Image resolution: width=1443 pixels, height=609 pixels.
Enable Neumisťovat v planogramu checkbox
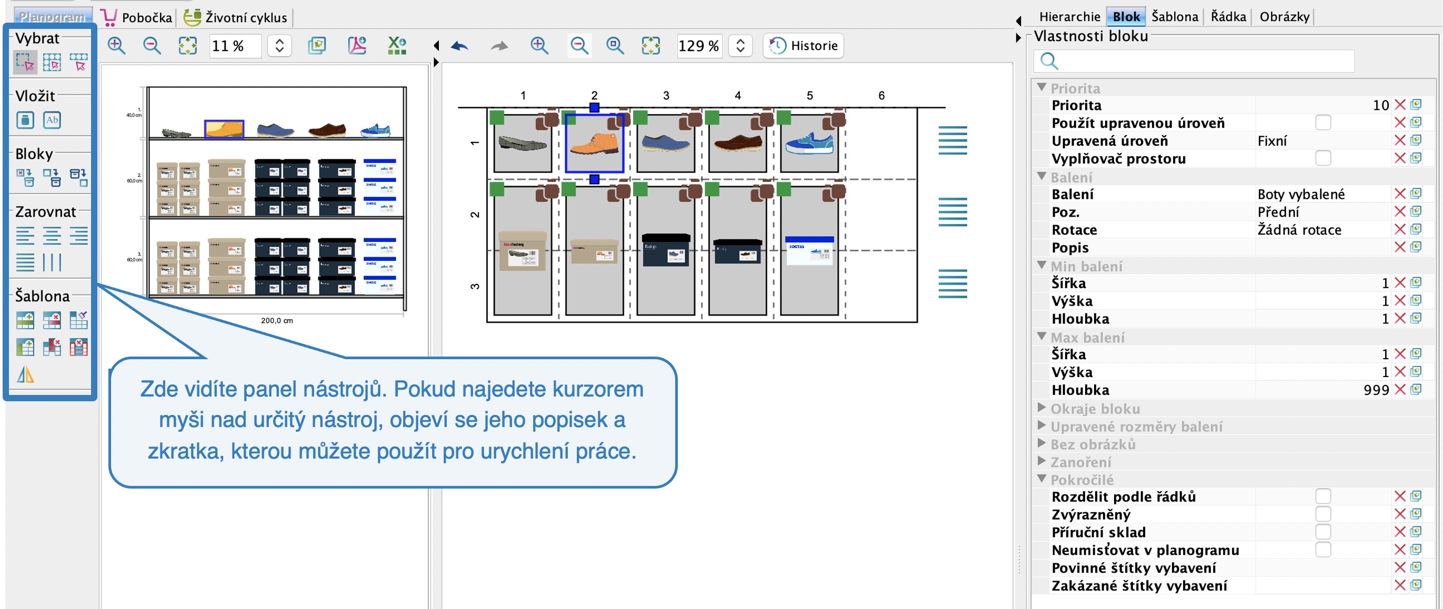(x=1322, y=550)
